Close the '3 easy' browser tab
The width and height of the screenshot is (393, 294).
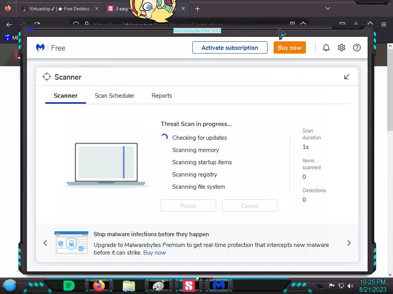point(183,8)
